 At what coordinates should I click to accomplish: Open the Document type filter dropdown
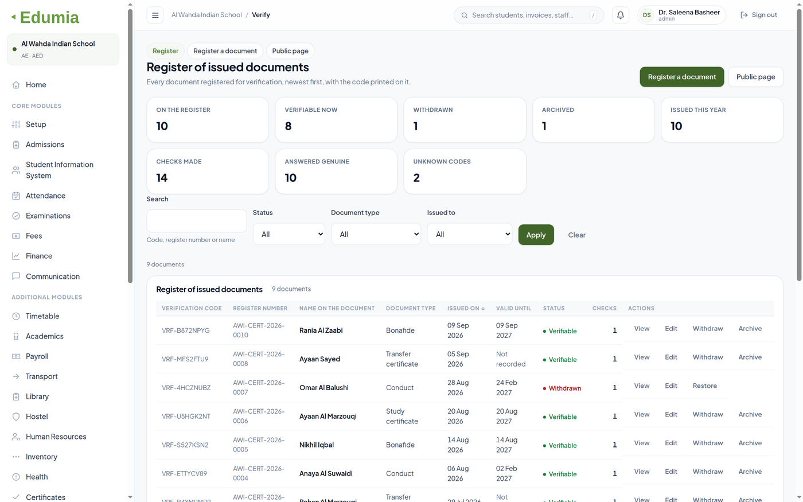click(x=376, y=234)
